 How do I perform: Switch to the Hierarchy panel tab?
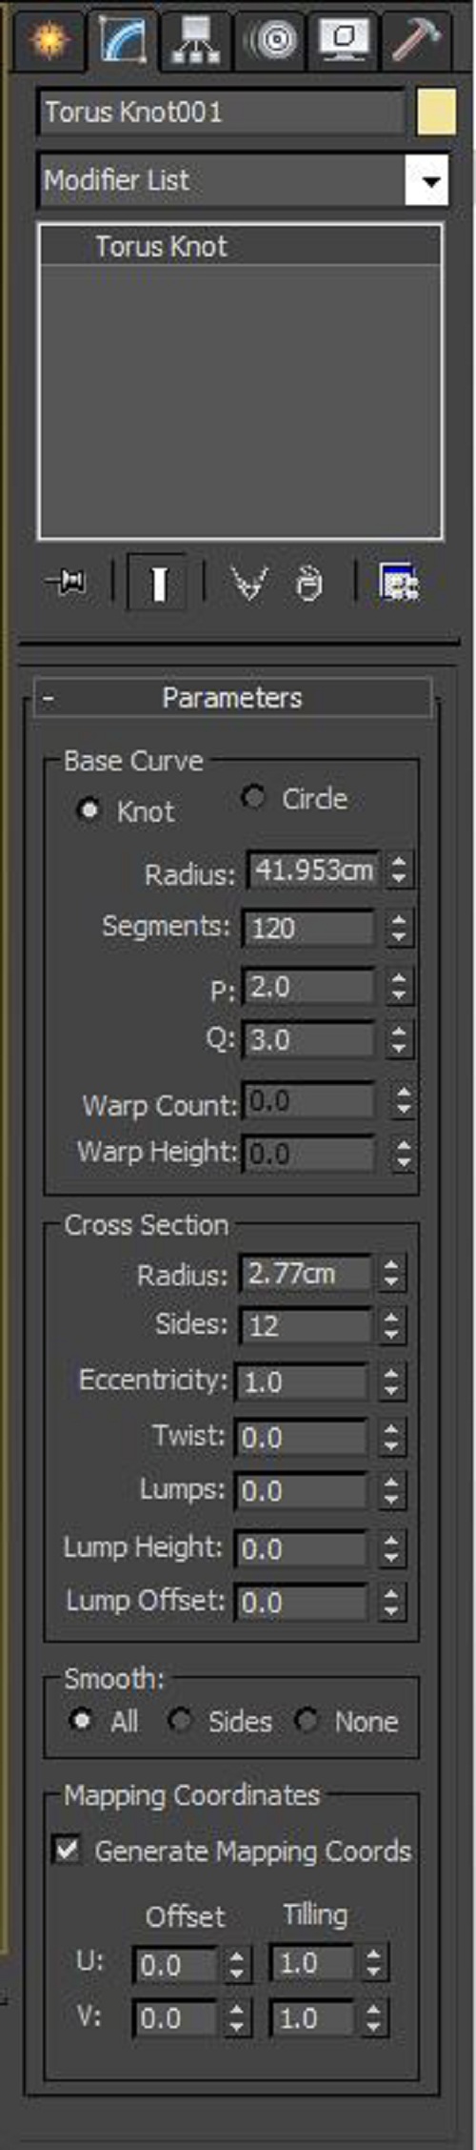click(x=197, y=40)
